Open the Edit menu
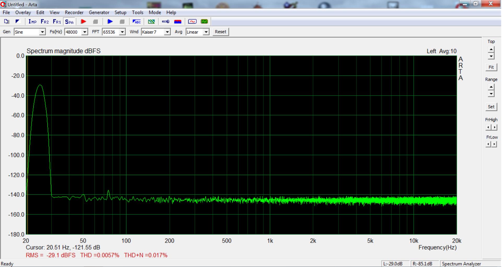The width and height of the screenshot is (502, 267). click(x=40, y=13)
